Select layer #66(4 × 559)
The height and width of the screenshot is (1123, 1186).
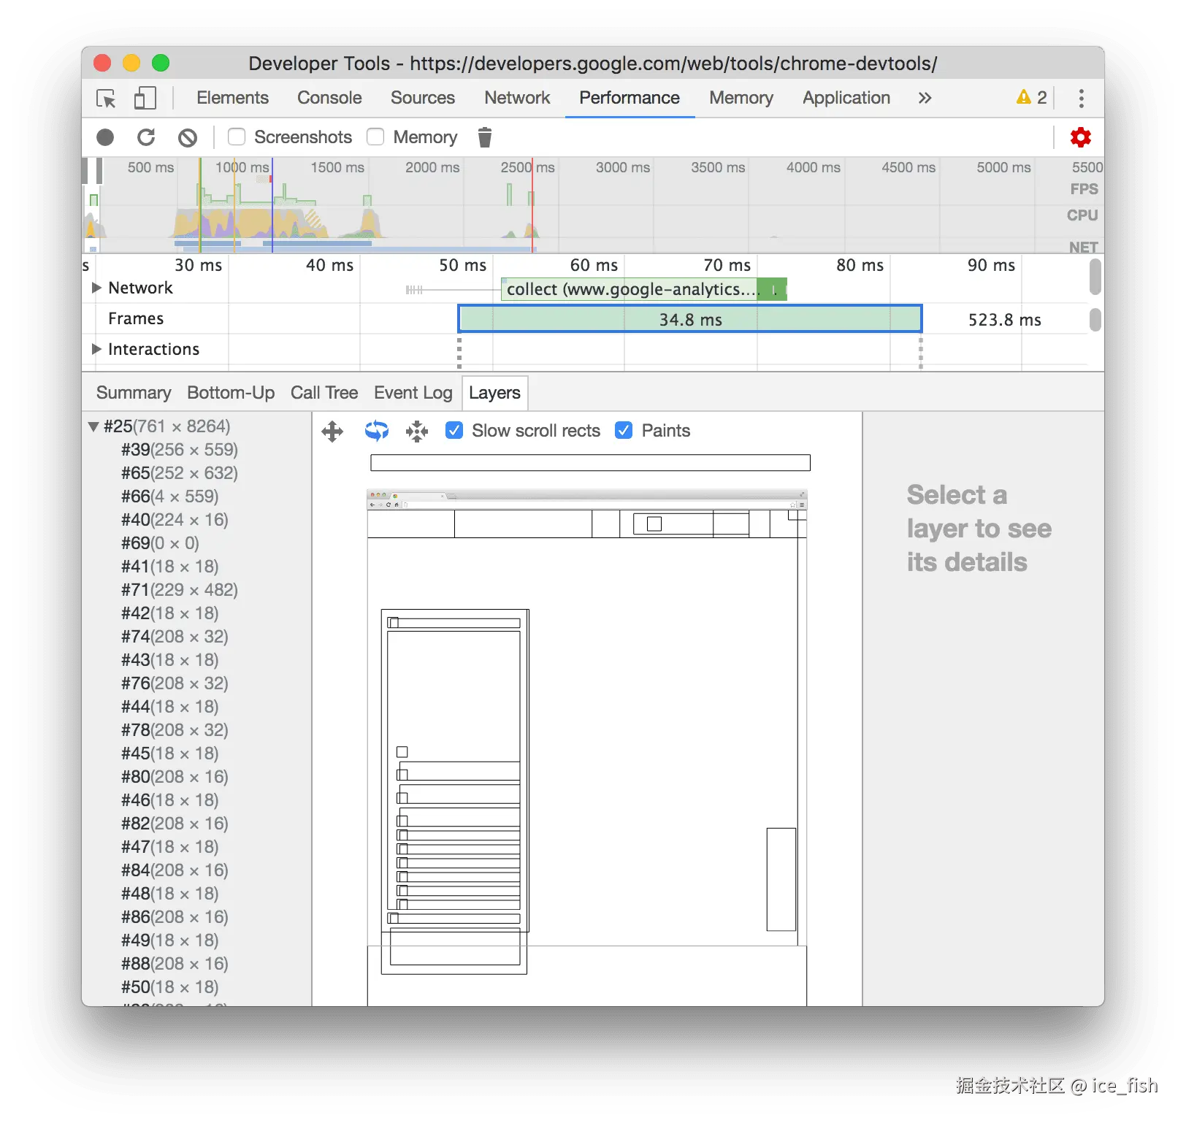pos(170,497)
